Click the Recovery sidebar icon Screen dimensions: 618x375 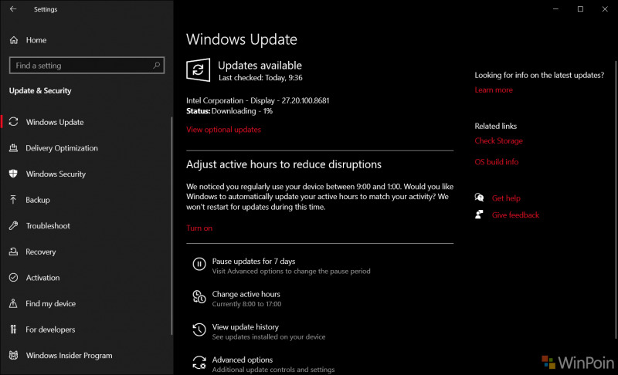pyautogui.click(x=13, y=252)
